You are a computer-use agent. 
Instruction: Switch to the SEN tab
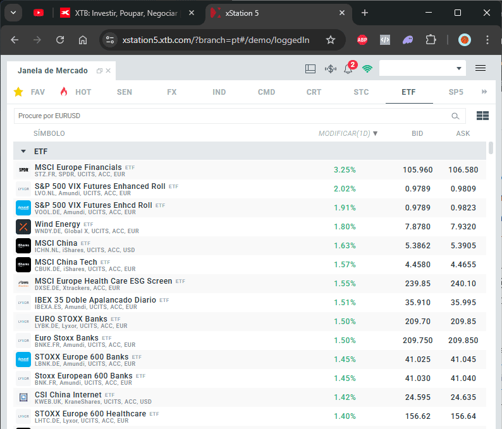[124, 92]
